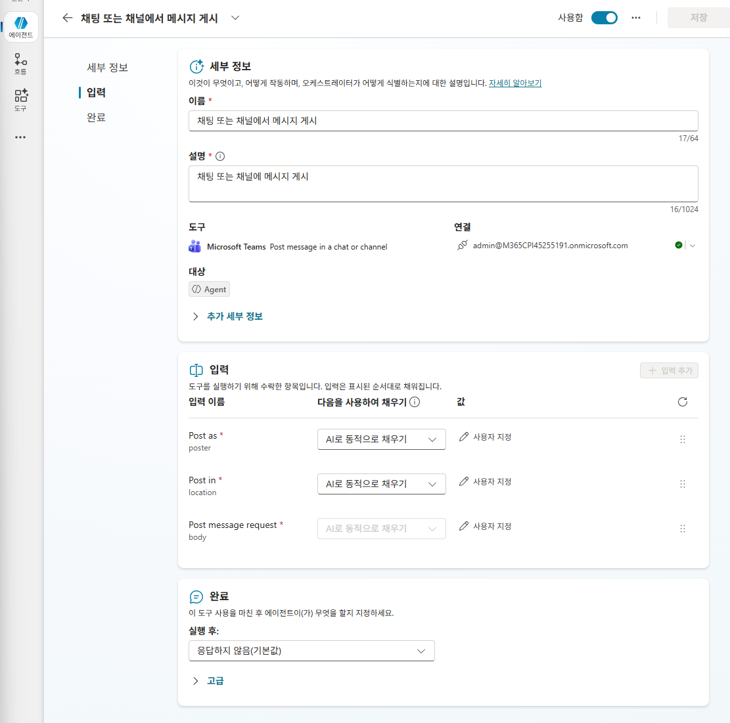Show more sidebar options ellipsis
Image resolution: width=730 pixels, height=723 pixels.
click(x=20, y=137)
